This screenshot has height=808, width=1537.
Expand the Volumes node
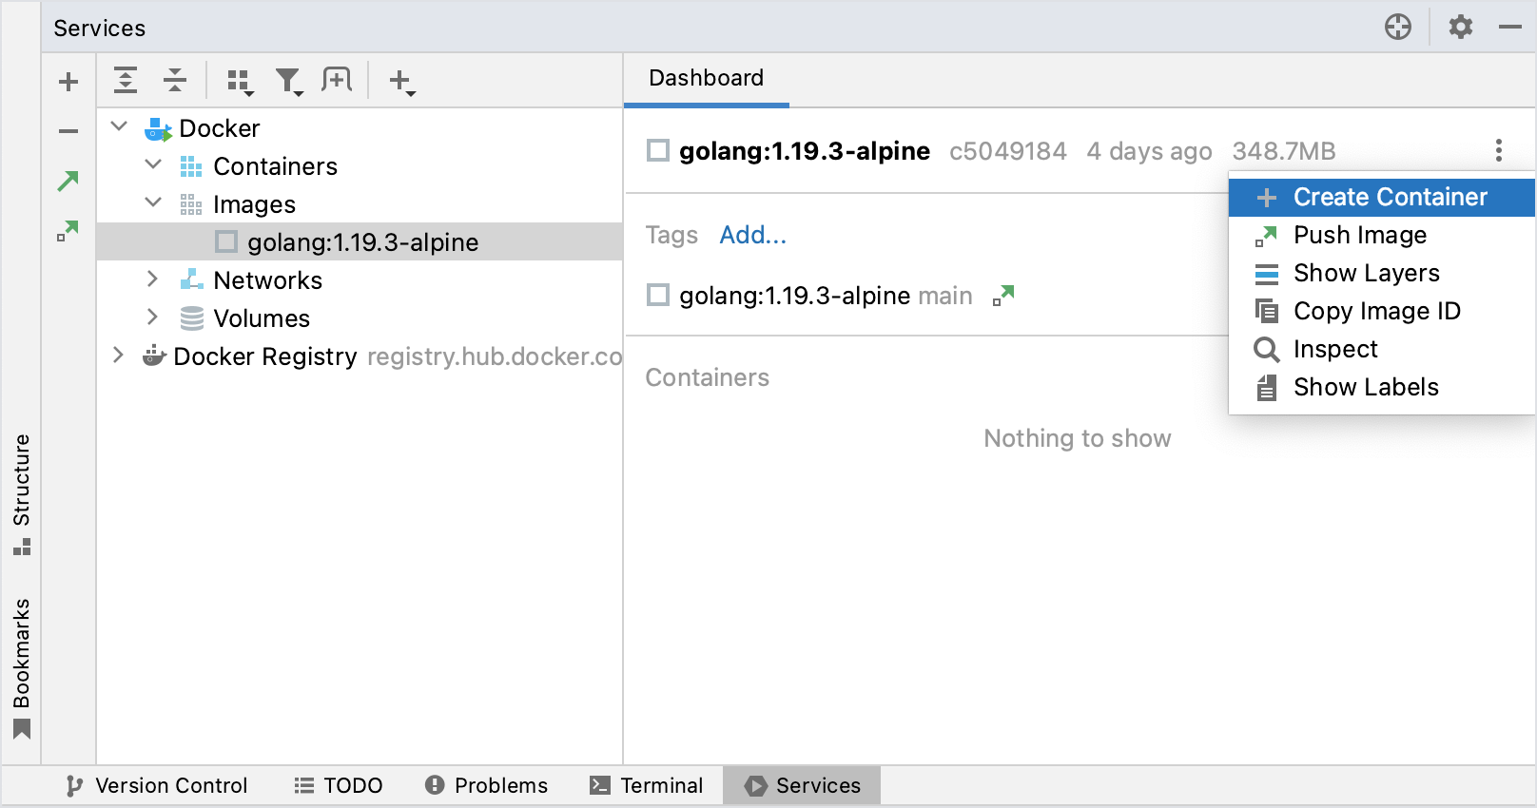pyautogui.click(x=153, y=317)
